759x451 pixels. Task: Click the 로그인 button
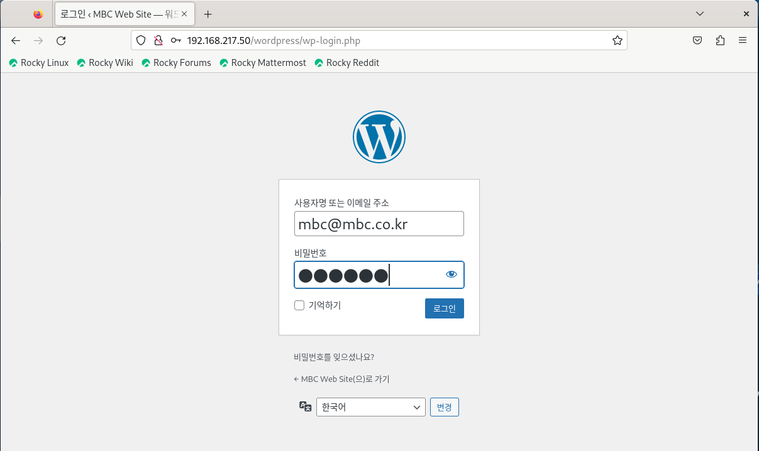pos(445,308)
